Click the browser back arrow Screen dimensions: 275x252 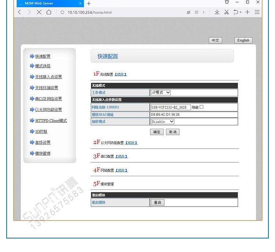(19, 12)
